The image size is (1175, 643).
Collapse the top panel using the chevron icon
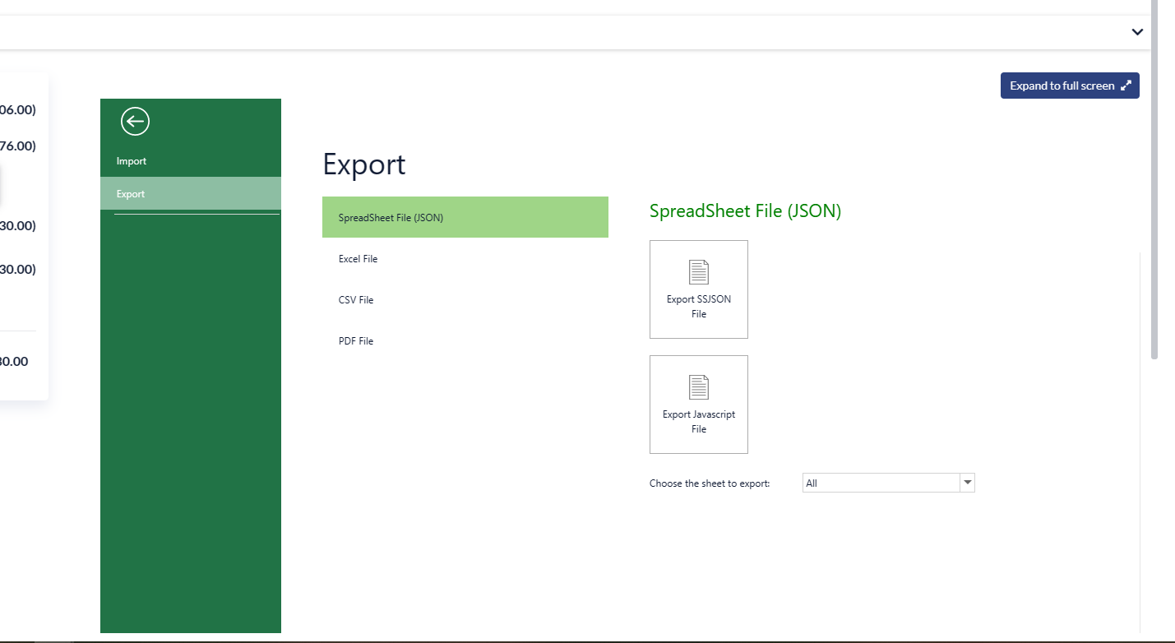[1137, 32]
